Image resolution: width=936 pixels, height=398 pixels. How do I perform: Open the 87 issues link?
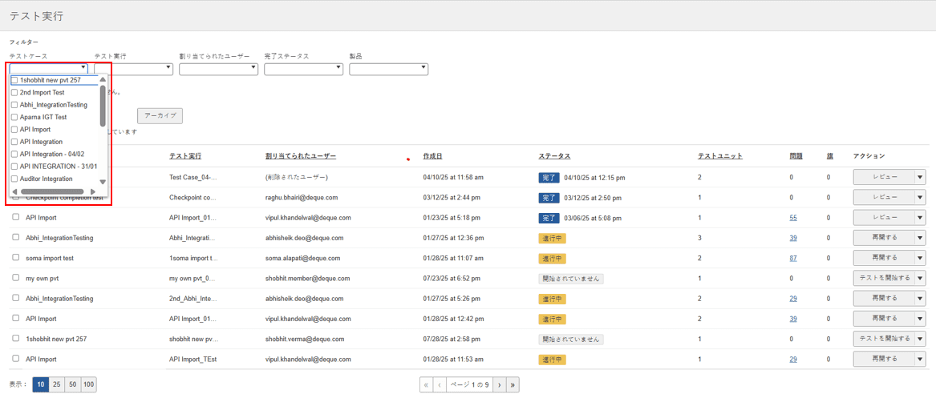click(793, 259)
